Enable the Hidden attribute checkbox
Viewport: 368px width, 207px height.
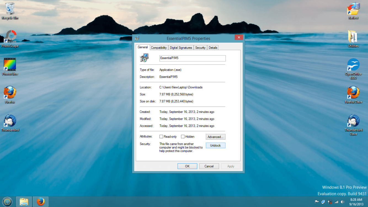(183, 137)
